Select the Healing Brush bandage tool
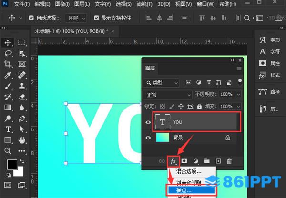 (22, 75)
